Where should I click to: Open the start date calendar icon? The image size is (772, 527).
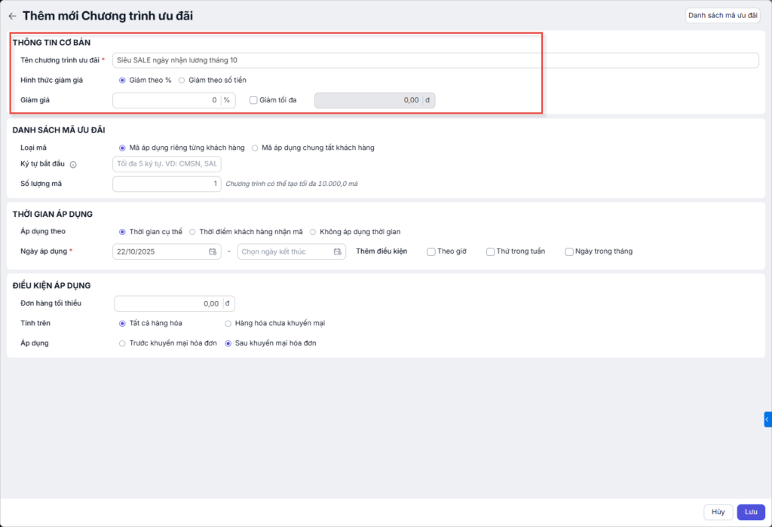(213, 251)
